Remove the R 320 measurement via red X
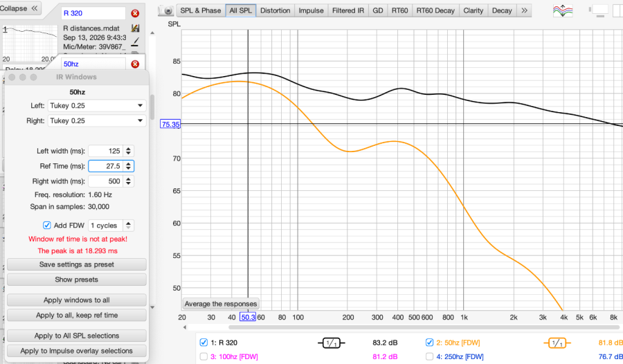Image resolution: width=623 pixels, height=364 pixels. click(135, 14)
